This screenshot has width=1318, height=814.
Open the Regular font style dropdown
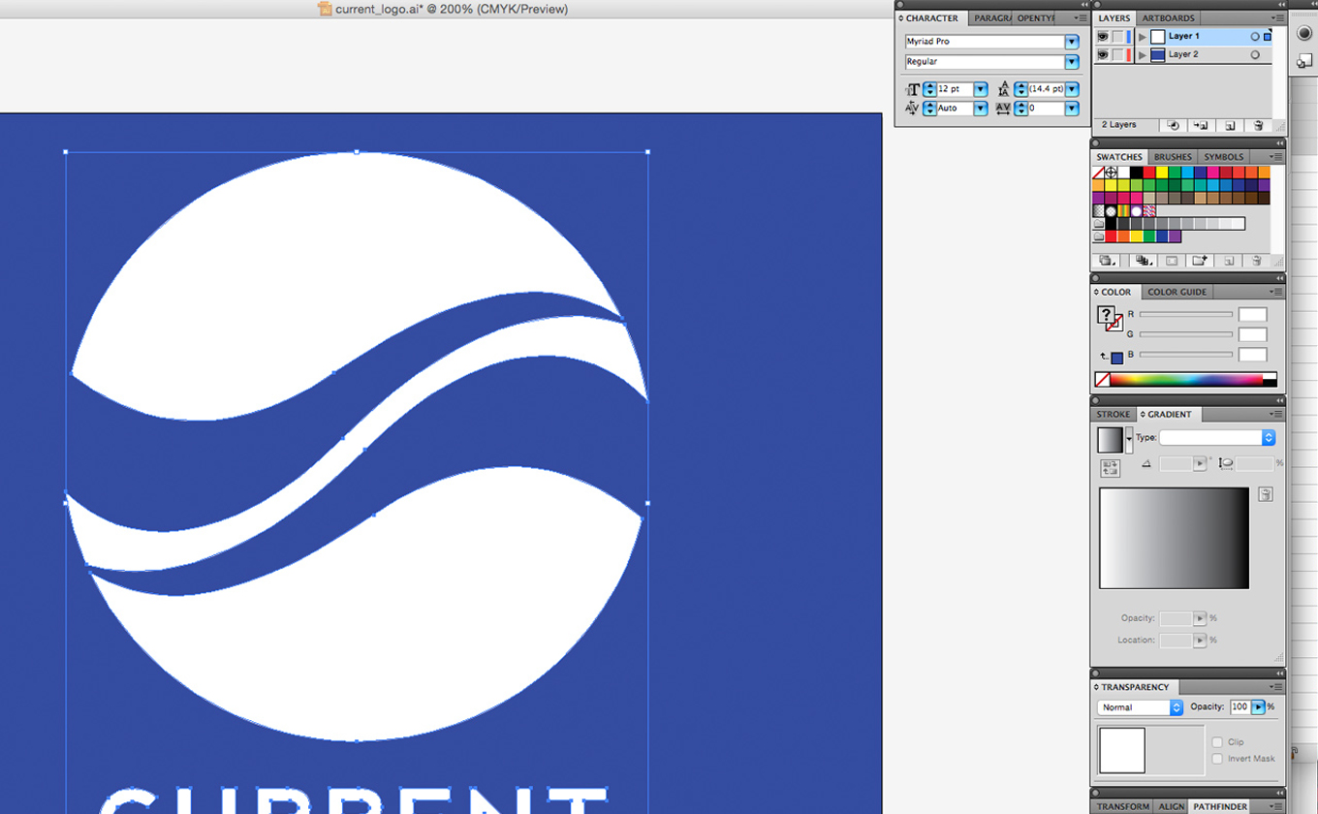[1072, 62]
